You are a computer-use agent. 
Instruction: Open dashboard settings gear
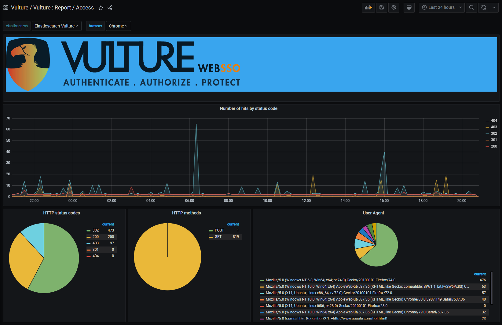[x=394, y=8]
